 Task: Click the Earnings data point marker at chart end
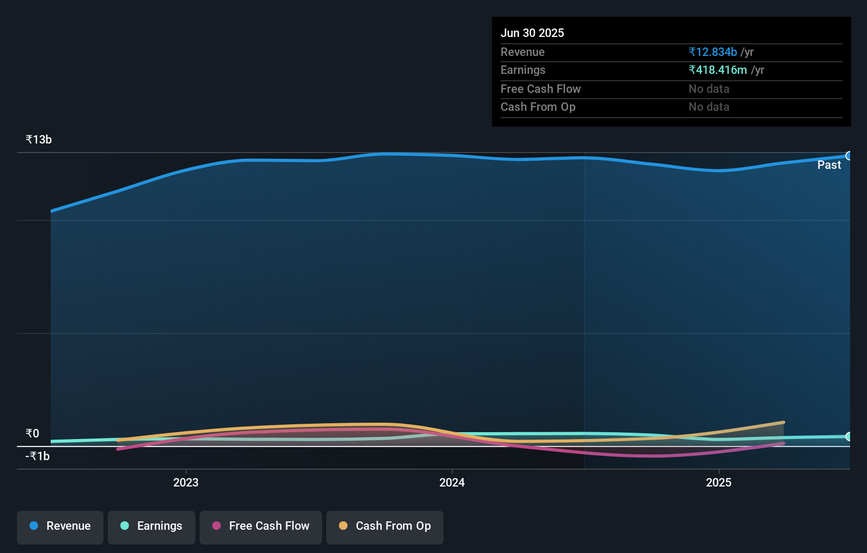(849, 436)
